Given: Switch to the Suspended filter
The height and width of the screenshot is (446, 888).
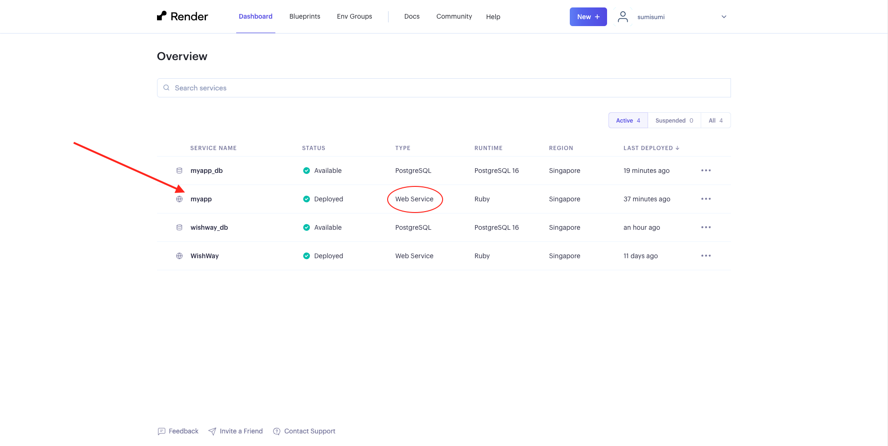Looking at the screenshot, I should pos(674,120).
